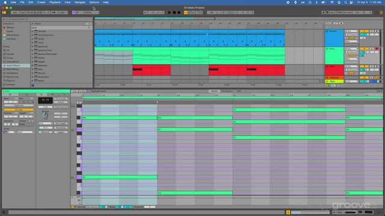Image resolution: width=385 pixels, height=216 pixels.
Task: Toggle the yellow MIDI arrangement overdub button
Action: (x=186, y=13)
